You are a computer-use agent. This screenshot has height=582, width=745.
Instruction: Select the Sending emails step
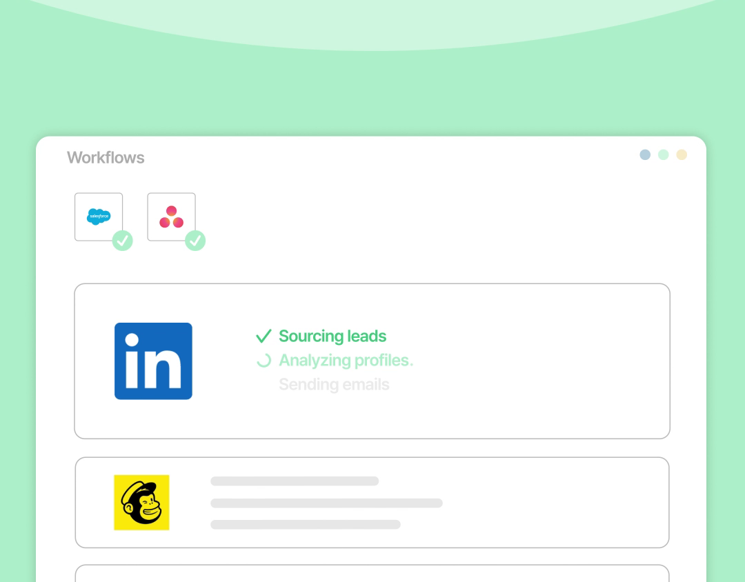tap(334, 384)
